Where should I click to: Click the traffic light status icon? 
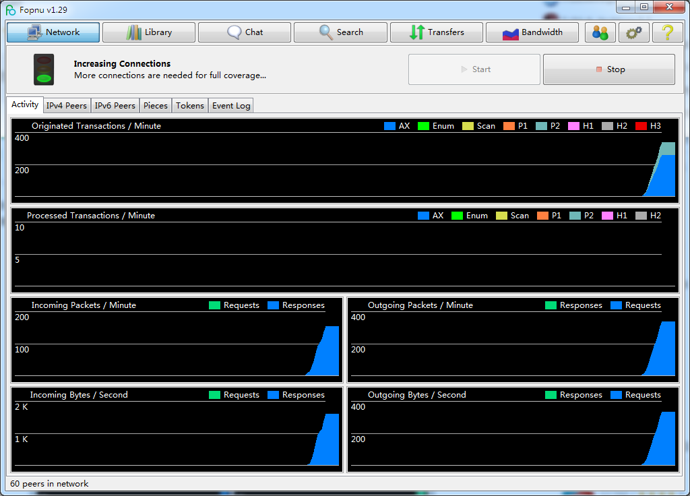tap(44, 69)
